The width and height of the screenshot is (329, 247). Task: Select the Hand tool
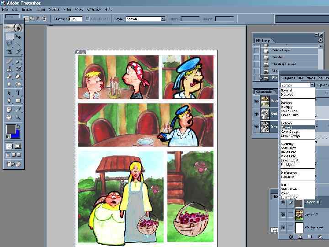(9, 117)
